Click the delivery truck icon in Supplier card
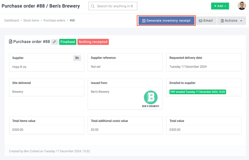Viewport: 249px width, 160px height. pyautogui.click(x=77, y=58)
